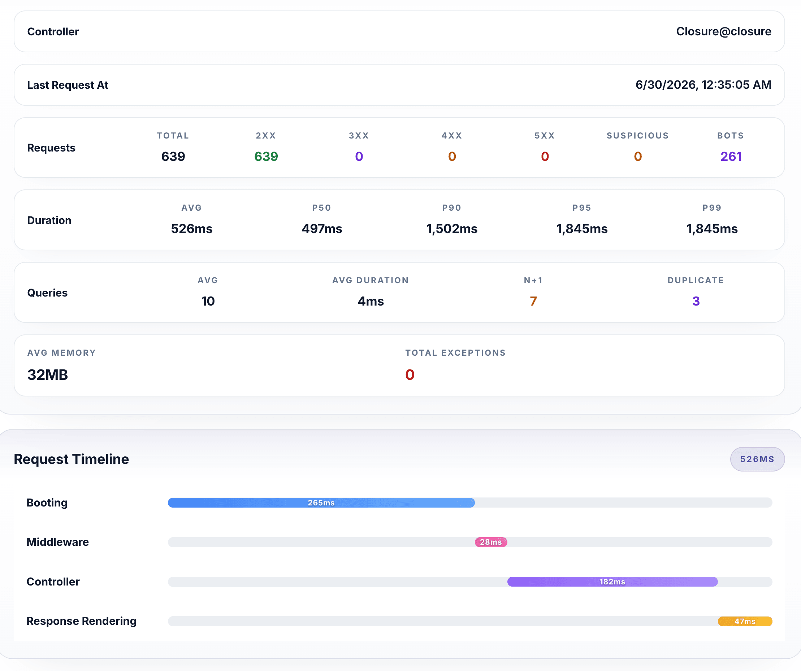The width and height of the screenshot is (801, 671).
Task: Click the total exceptions count 0
Action: (x=410, y=374)
